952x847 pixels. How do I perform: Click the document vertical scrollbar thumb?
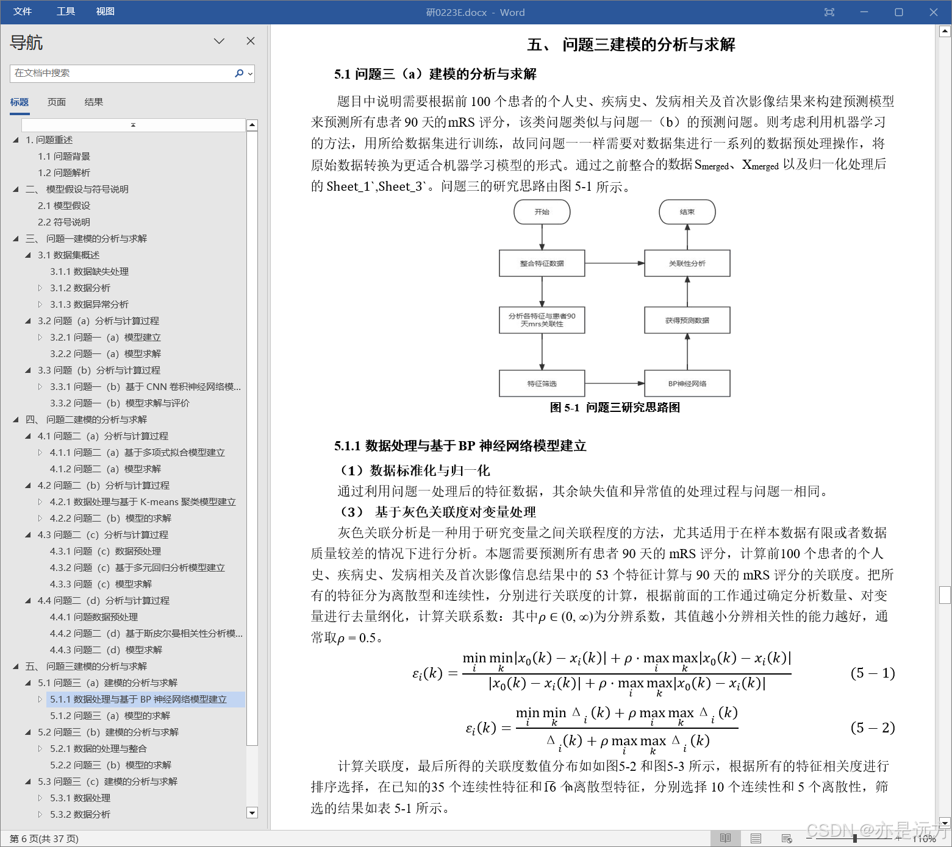(945, 595)
